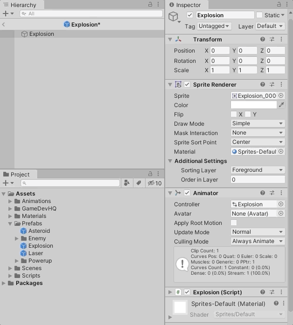Click the GameObject cube icon in Inspector
This screenshot has width=293, height=325.
(173, 16)
